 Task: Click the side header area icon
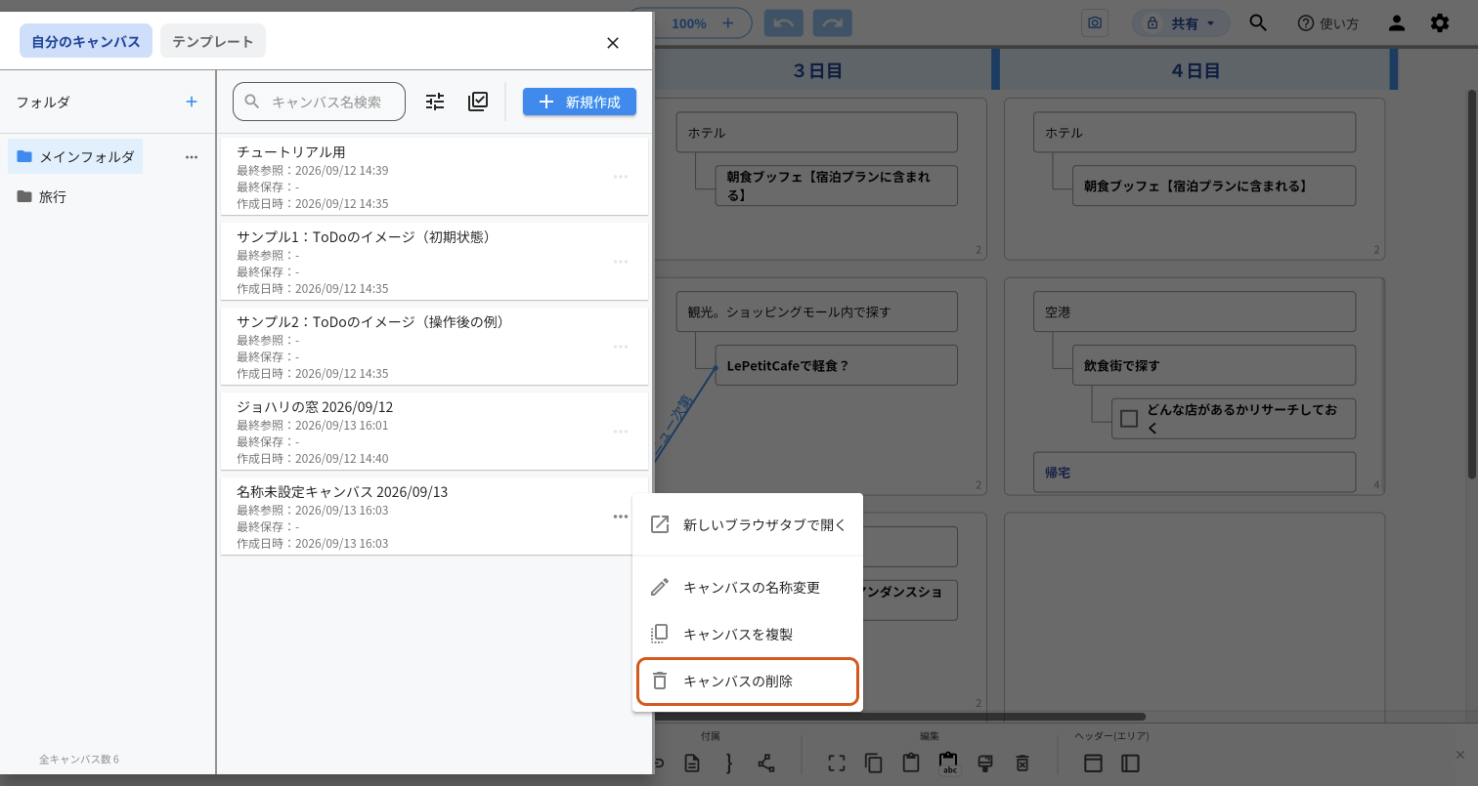coord(1130,764)
